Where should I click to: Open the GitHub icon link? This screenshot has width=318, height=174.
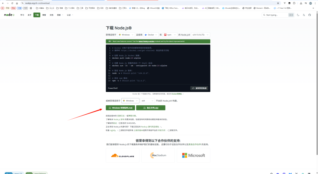point(310,15)
